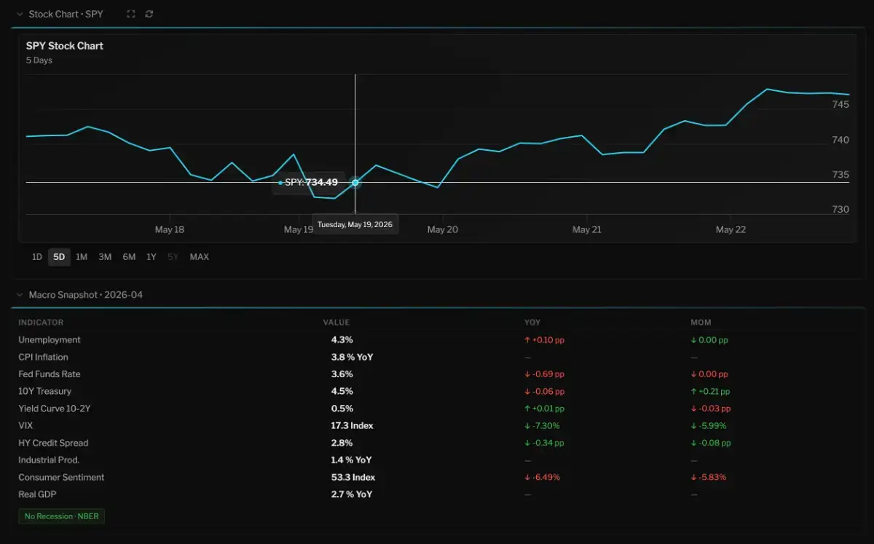Click the 745 price axis label

tap(840, 105)
